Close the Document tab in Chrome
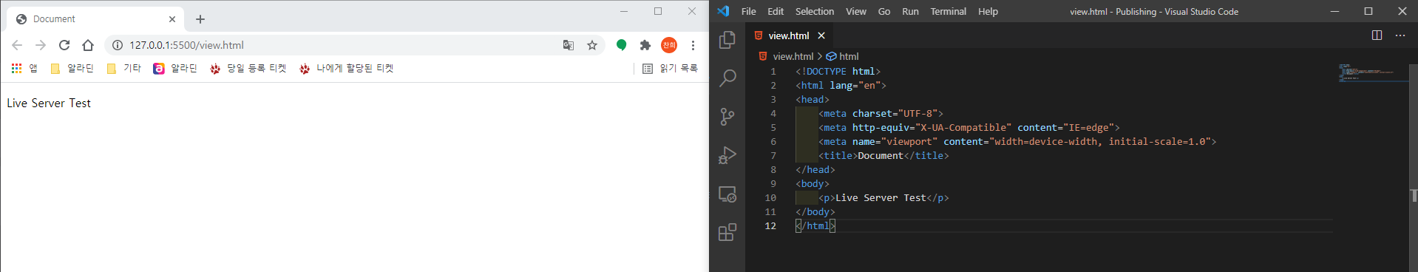The width and height of the screenshot is (1418, 272). pyautogui.click(x=172, y=19)
